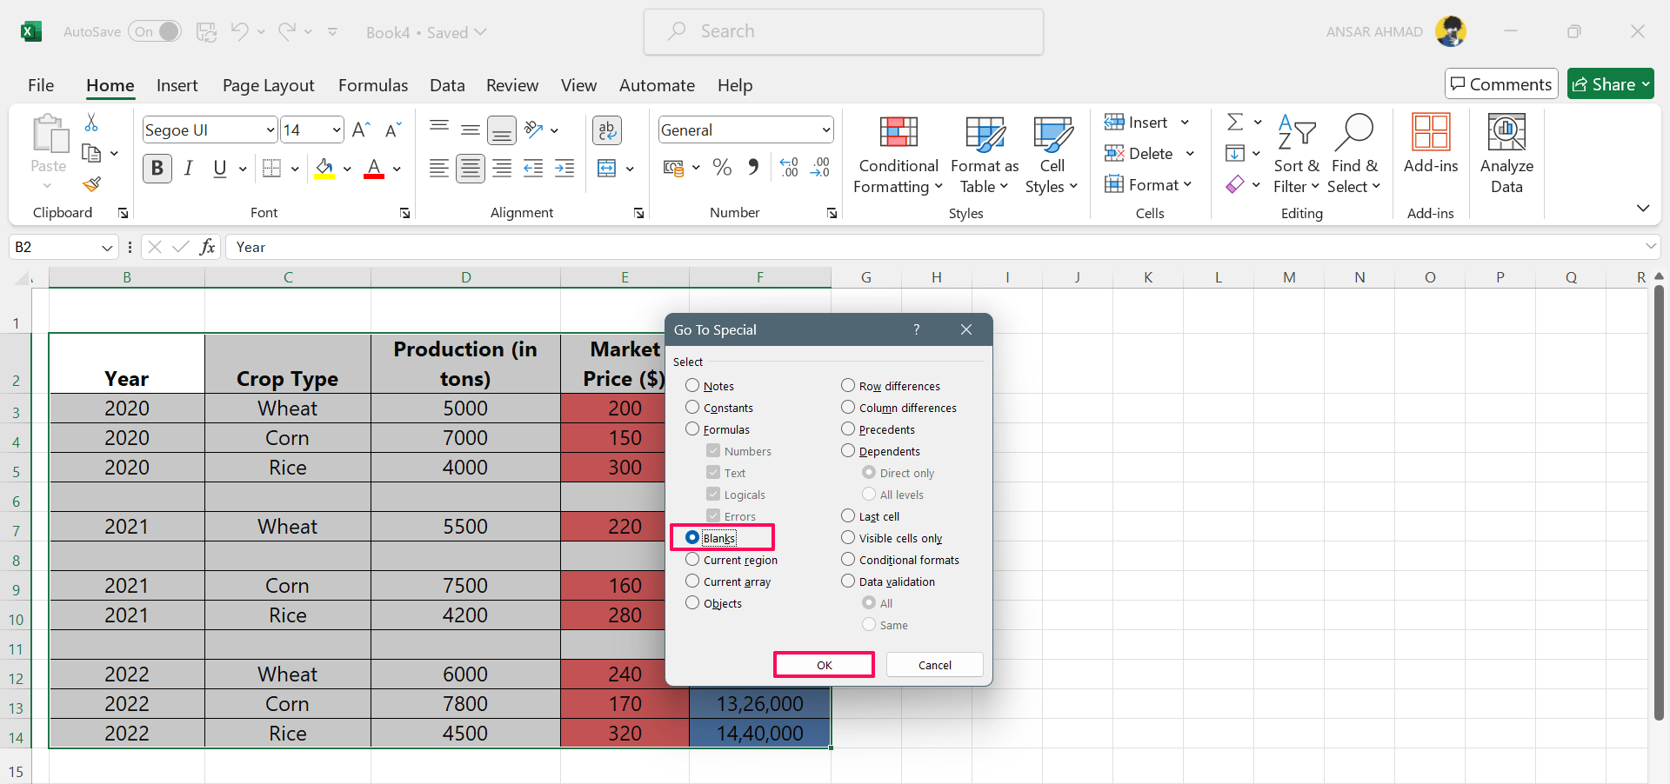Open Conditional Formatting menu
1670x784 pixels.
898,156
